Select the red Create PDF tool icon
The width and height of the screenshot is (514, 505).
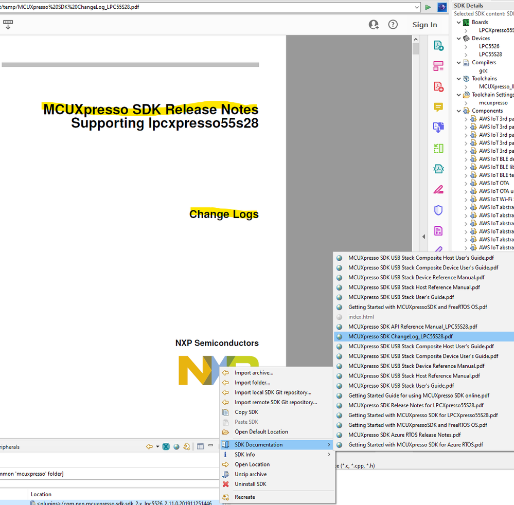tap(438, 87)
